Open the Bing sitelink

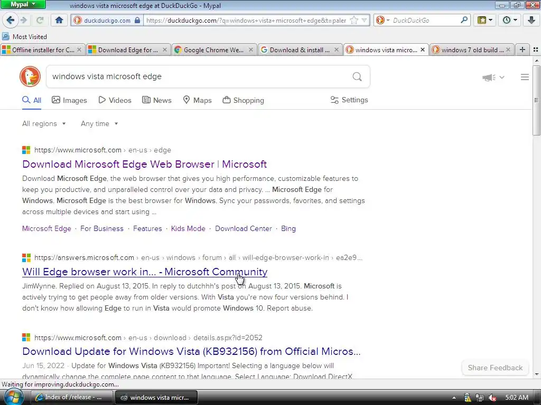288,229
